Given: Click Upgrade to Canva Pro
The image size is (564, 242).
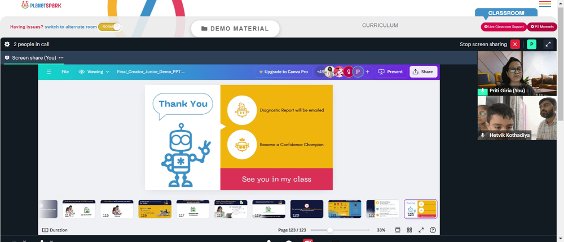Looking at the screenshot, I should click(x=283, y=72).
